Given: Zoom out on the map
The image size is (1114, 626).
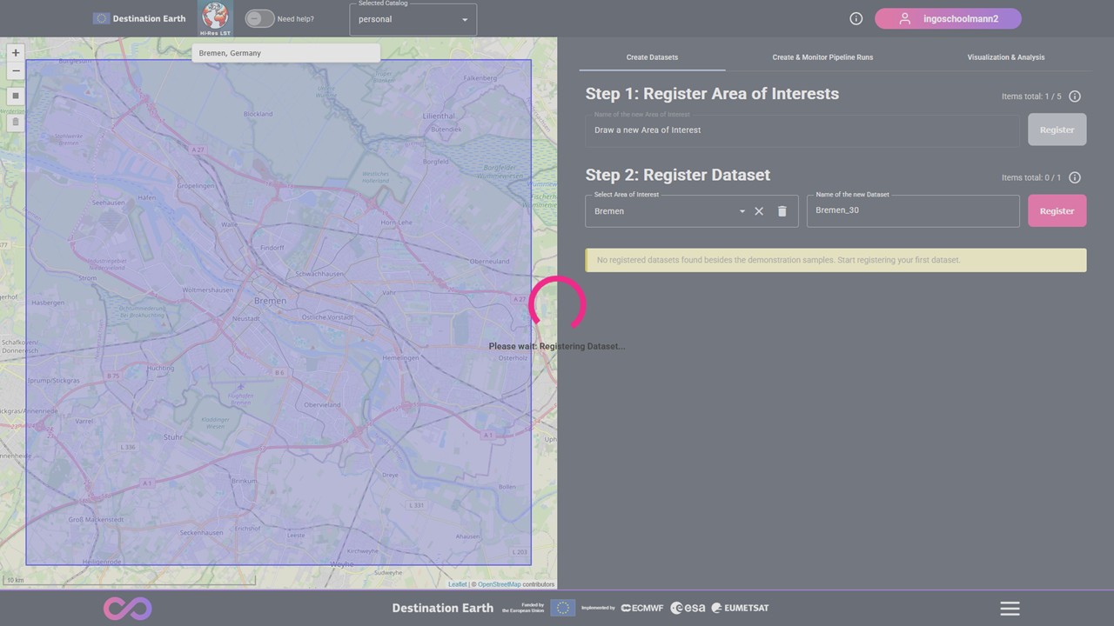Looking at the screenshot, I should coord(15,70).
